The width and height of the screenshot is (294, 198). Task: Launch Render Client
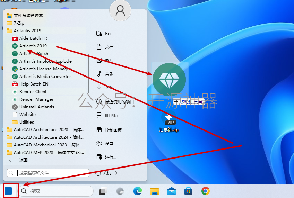[29, 92]
